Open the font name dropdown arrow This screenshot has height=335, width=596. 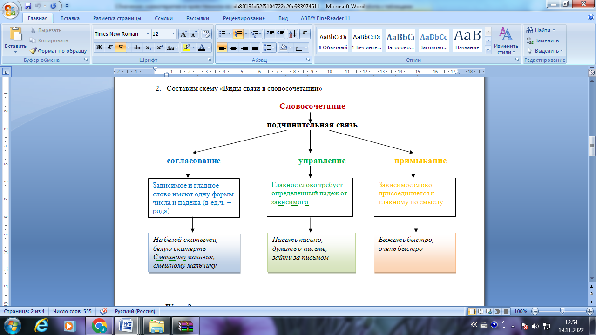[x=148, y=34]
